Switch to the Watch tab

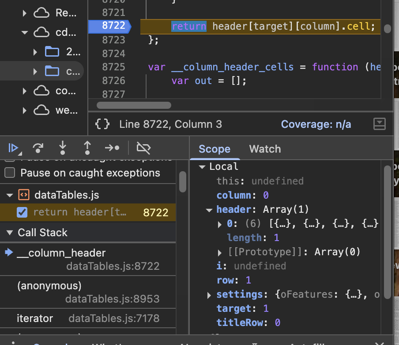(265, 149)
